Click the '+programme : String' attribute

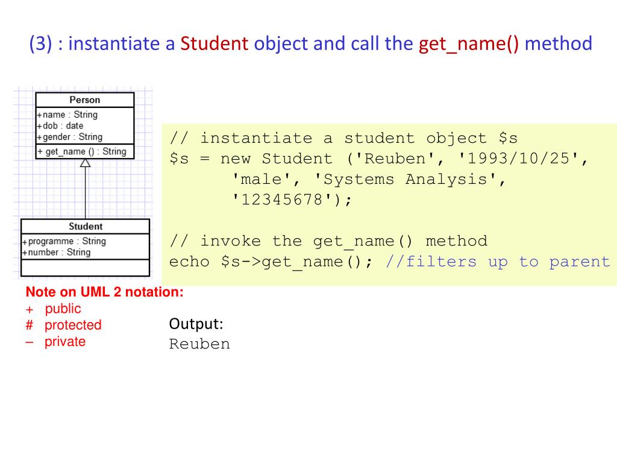coord(64,241)
